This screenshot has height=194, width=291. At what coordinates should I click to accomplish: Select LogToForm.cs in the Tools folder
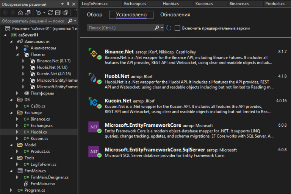(x=44, y=165)
